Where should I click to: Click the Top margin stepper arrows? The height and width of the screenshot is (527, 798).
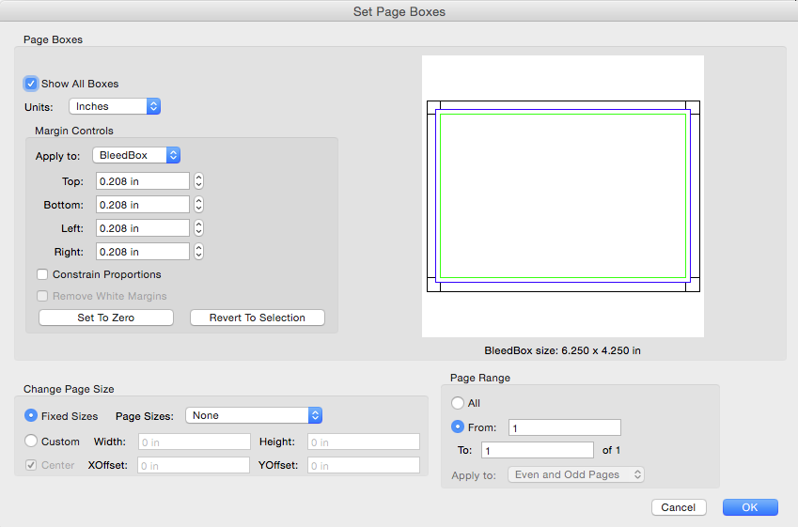[198, 181]
